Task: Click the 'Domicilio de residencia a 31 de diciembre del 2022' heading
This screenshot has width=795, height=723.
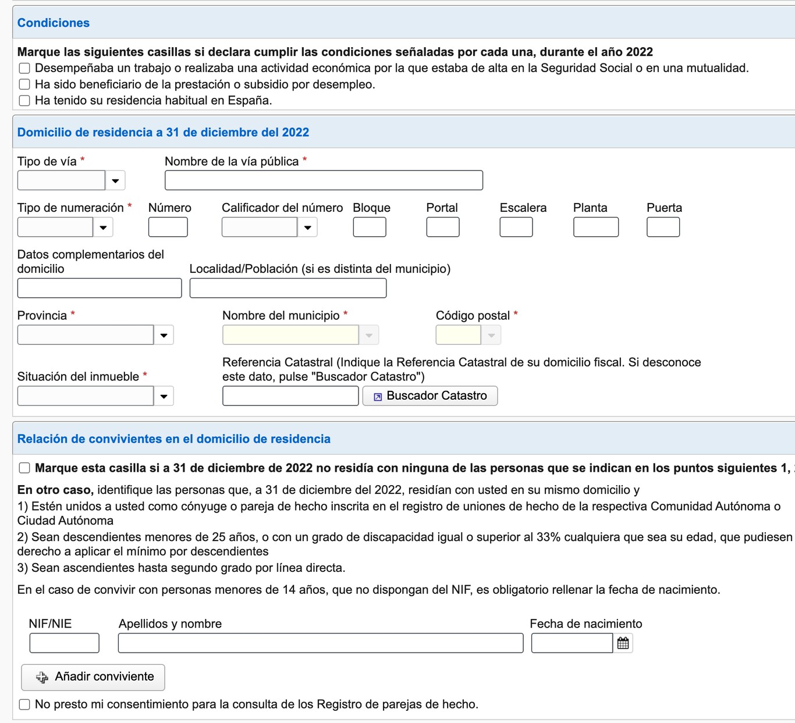Action: coord(163,132)
